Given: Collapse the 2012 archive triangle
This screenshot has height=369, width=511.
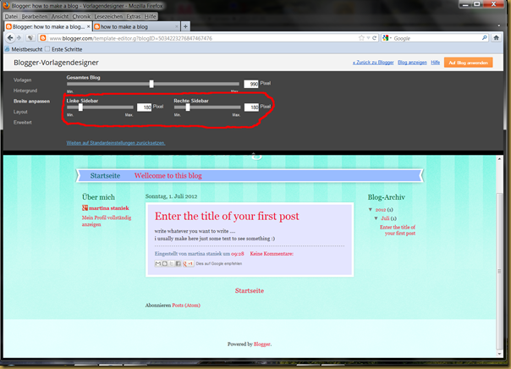Looking at the screenshot, I should click(x=371, y=209).
